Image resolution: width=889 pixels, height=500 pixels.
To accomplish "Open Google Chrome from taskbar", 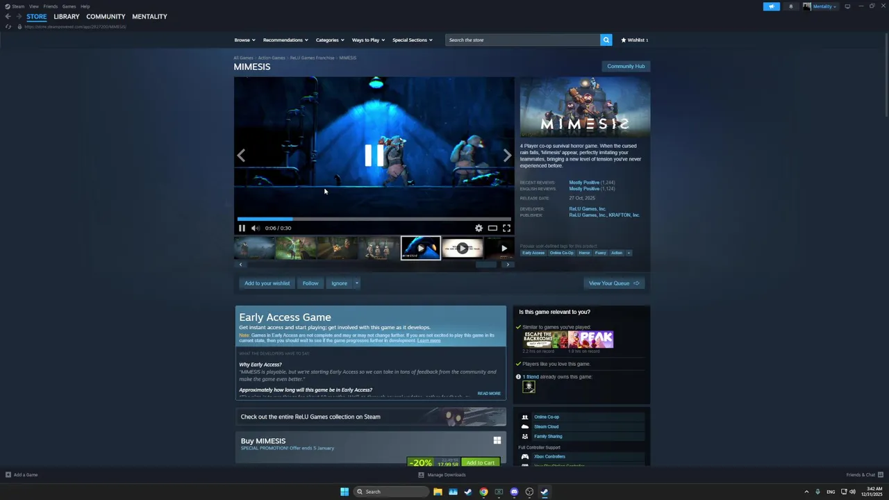I will tap(483, 492).
